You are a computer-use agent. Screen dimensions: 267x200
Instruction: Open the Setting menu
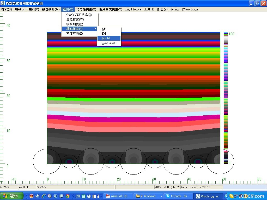175,9
